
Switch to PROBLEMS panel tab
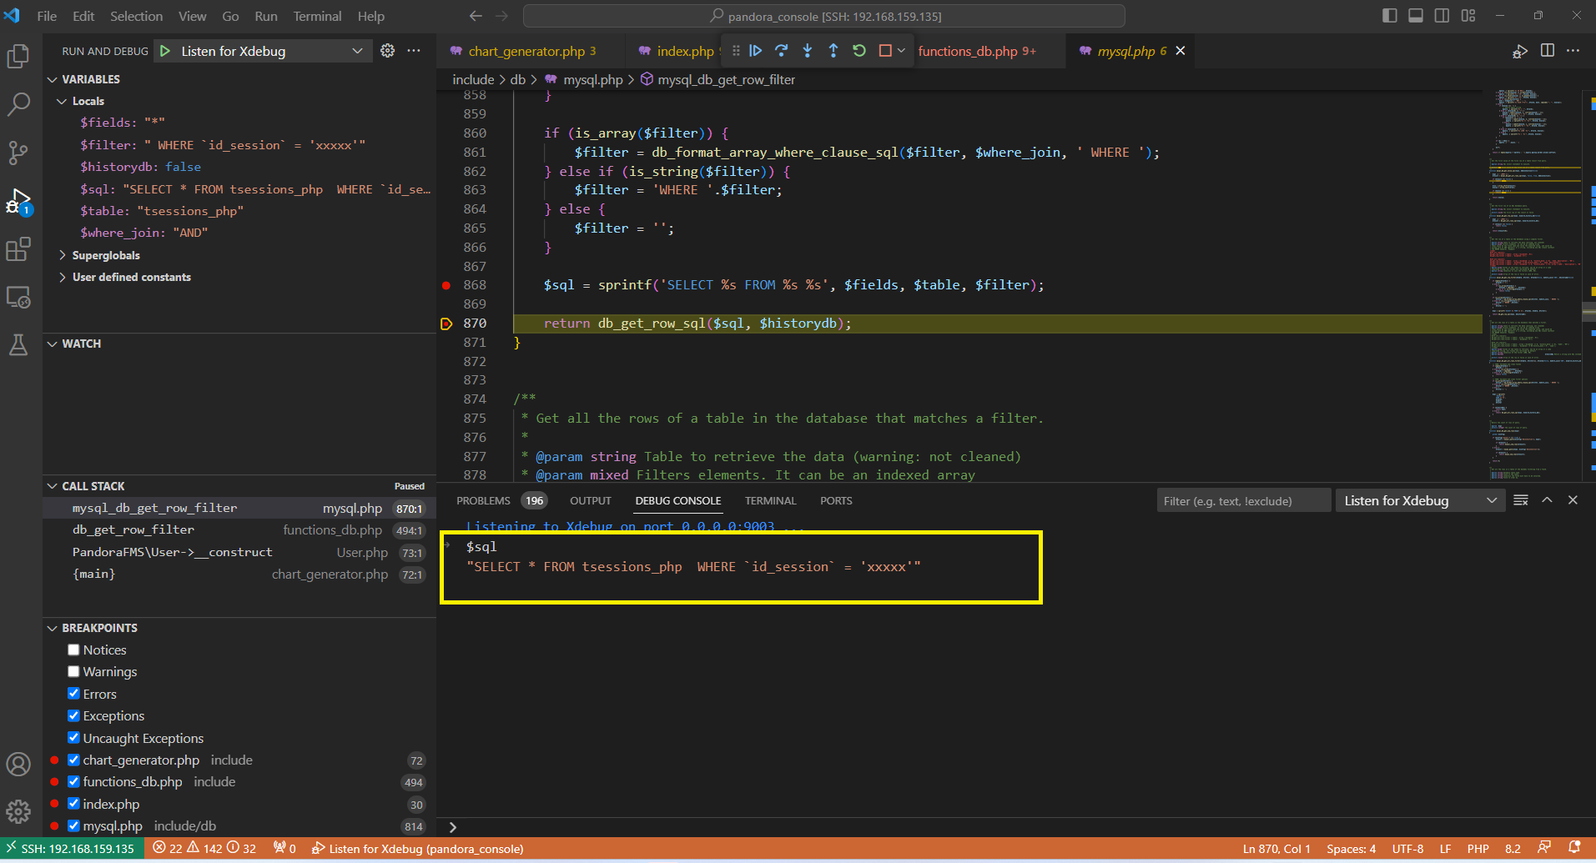pyautogui.click(x=483, y=500)
